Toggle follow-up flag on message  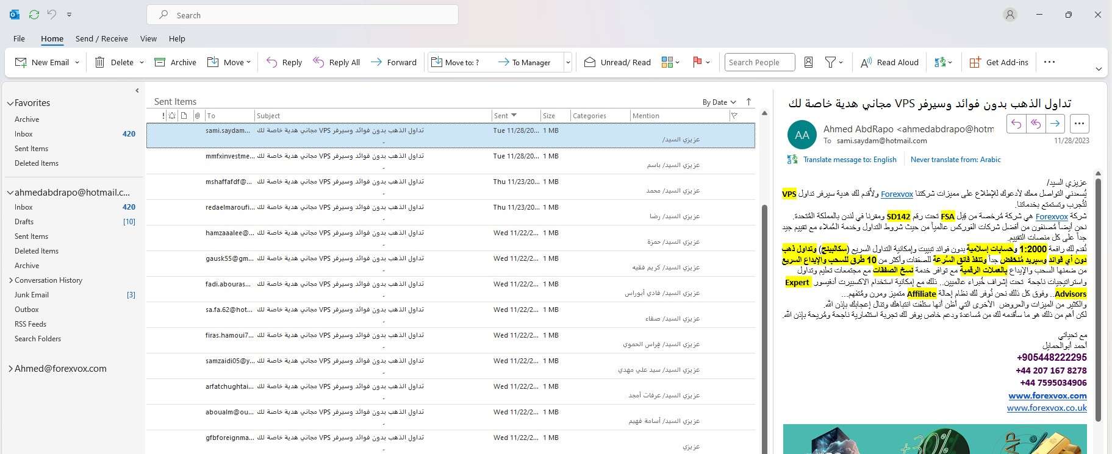pyautogui.click(x=697, y=62)
